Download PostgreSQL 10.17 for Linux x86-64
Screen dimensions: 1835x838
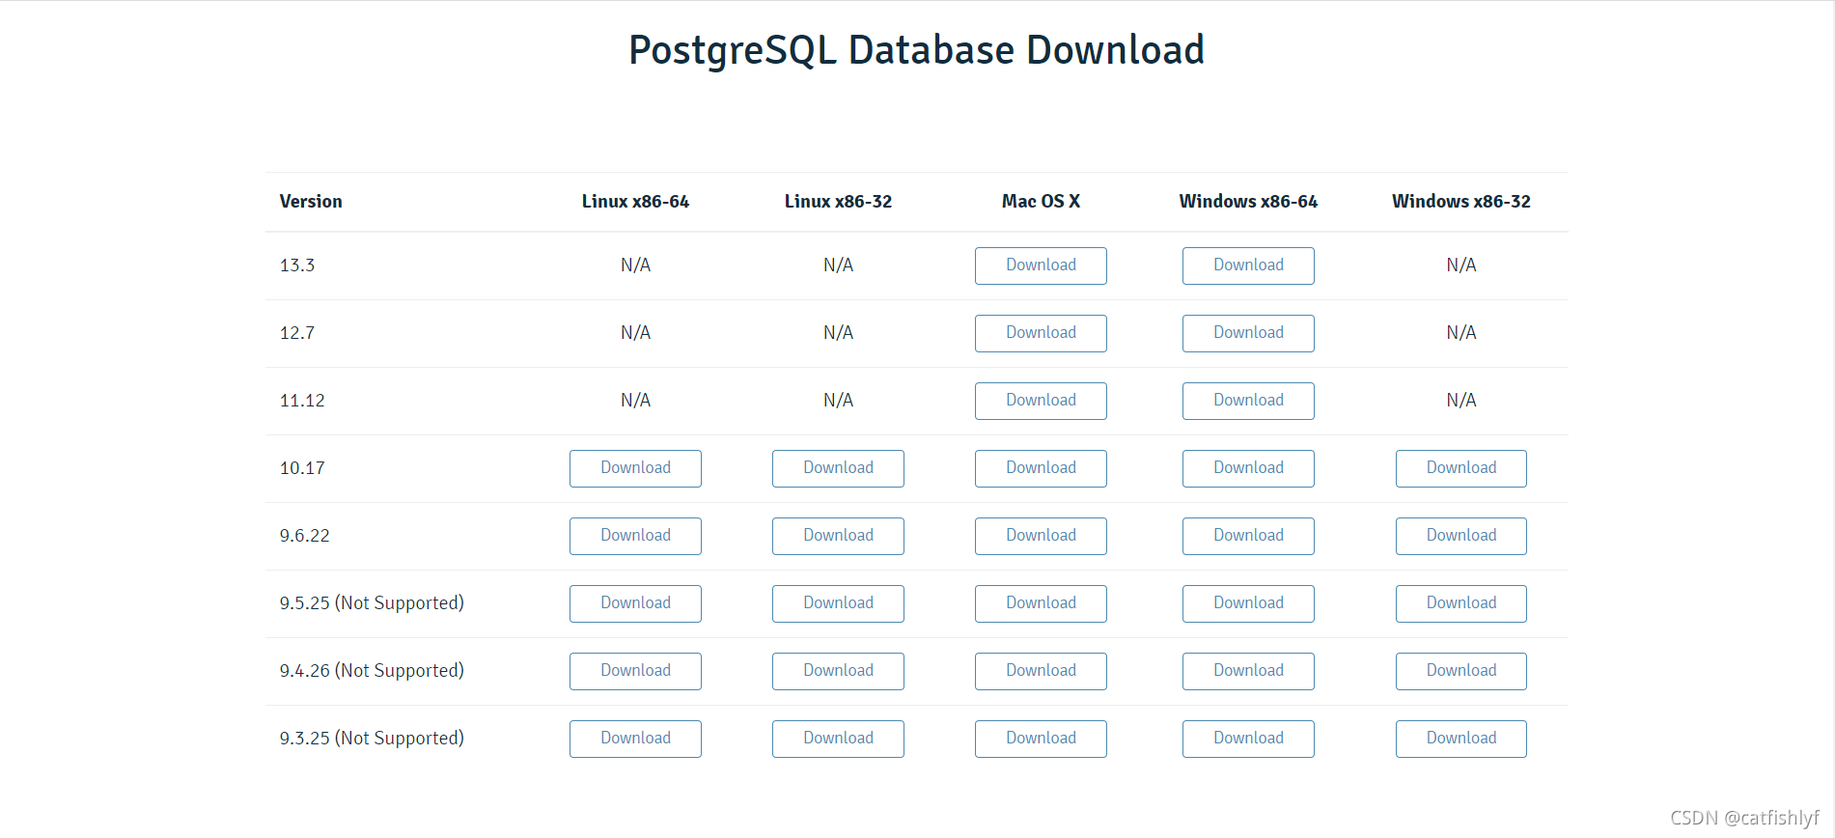[x=635, y=468]
